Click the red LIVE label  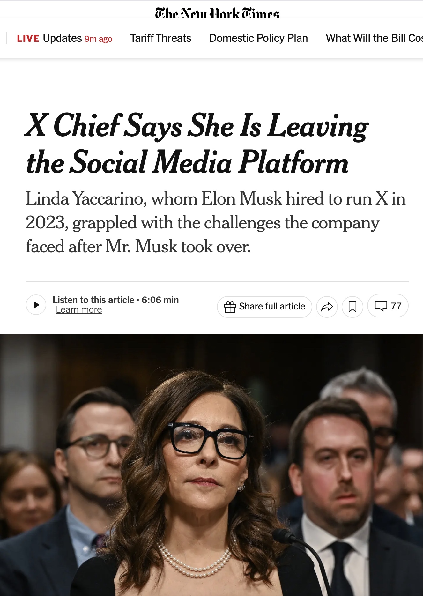[28, 39]
